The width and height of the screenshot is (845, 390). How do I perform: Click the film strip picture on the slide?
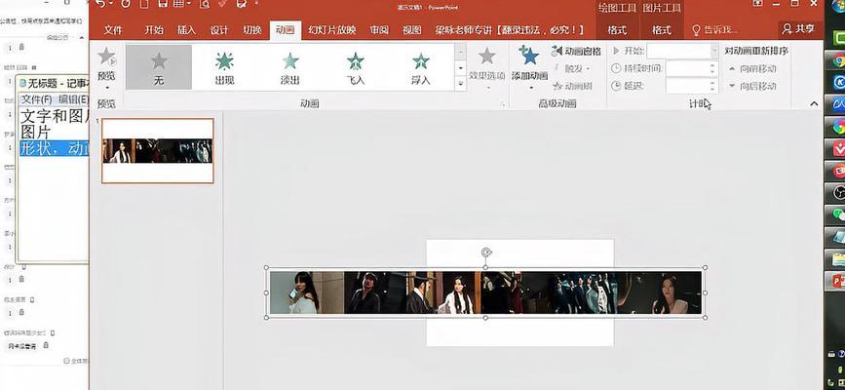[485, 292]
